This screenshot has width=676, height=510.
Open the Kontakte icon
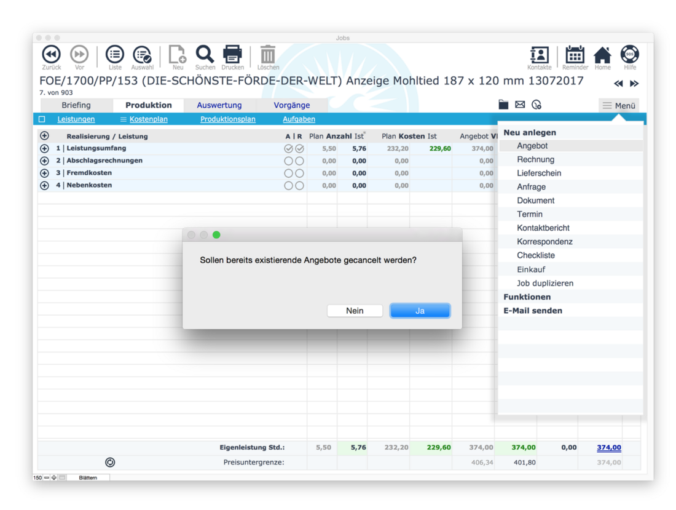539,55
